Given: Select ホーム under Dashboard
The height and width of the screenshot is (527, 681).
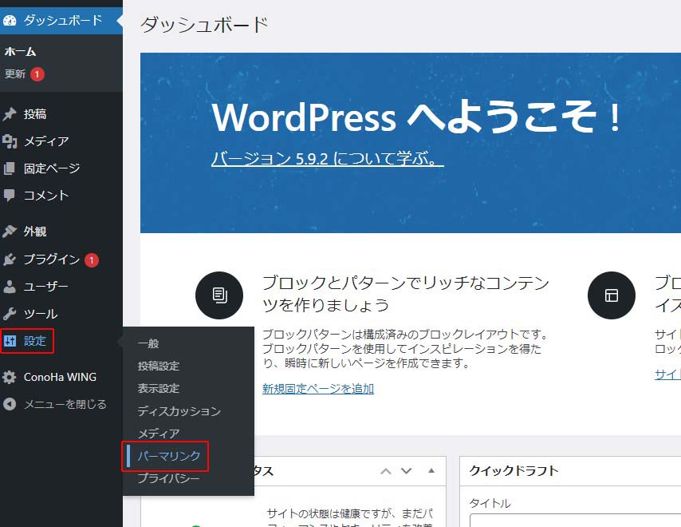Looking at the screenshot, I should [21, 52].
